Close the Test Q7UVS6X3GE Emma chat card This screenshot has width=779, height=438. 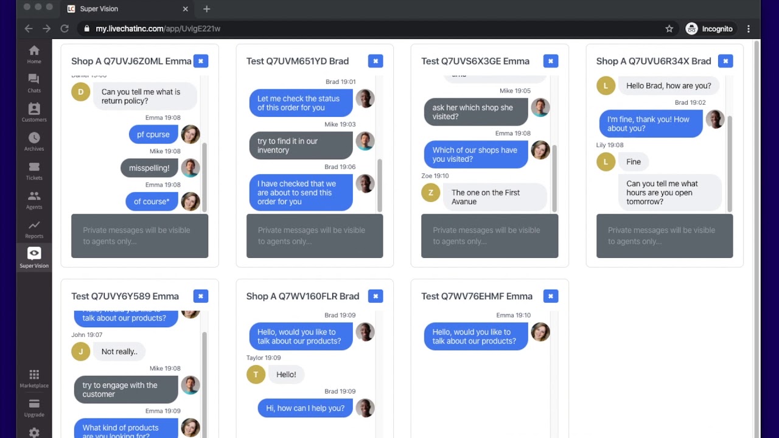[551, 61]
